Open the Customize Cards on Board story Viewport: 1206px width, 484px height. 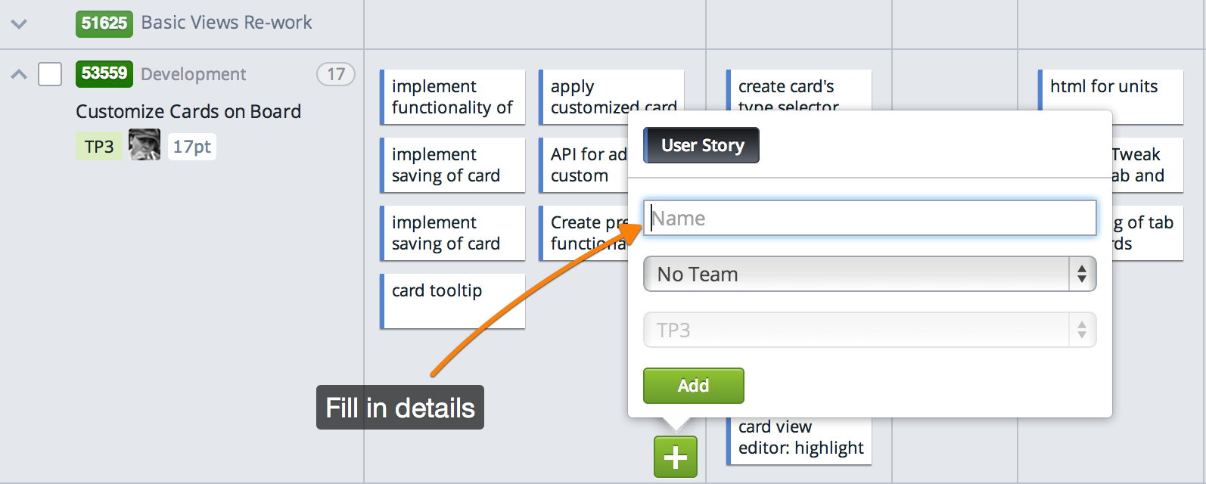tap(188, 111)
